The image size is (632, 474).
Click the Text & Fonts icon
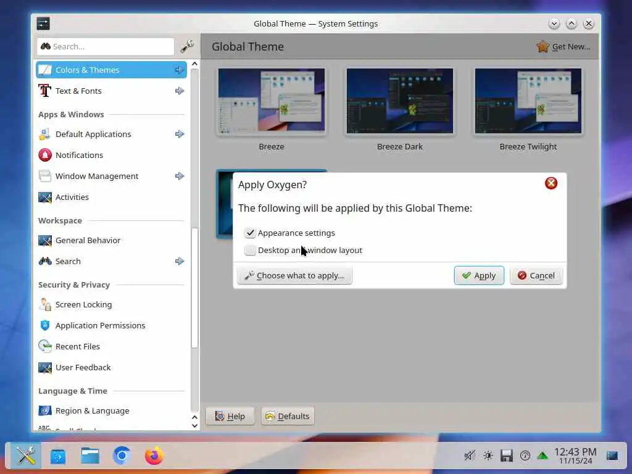[x=44, y=91]
